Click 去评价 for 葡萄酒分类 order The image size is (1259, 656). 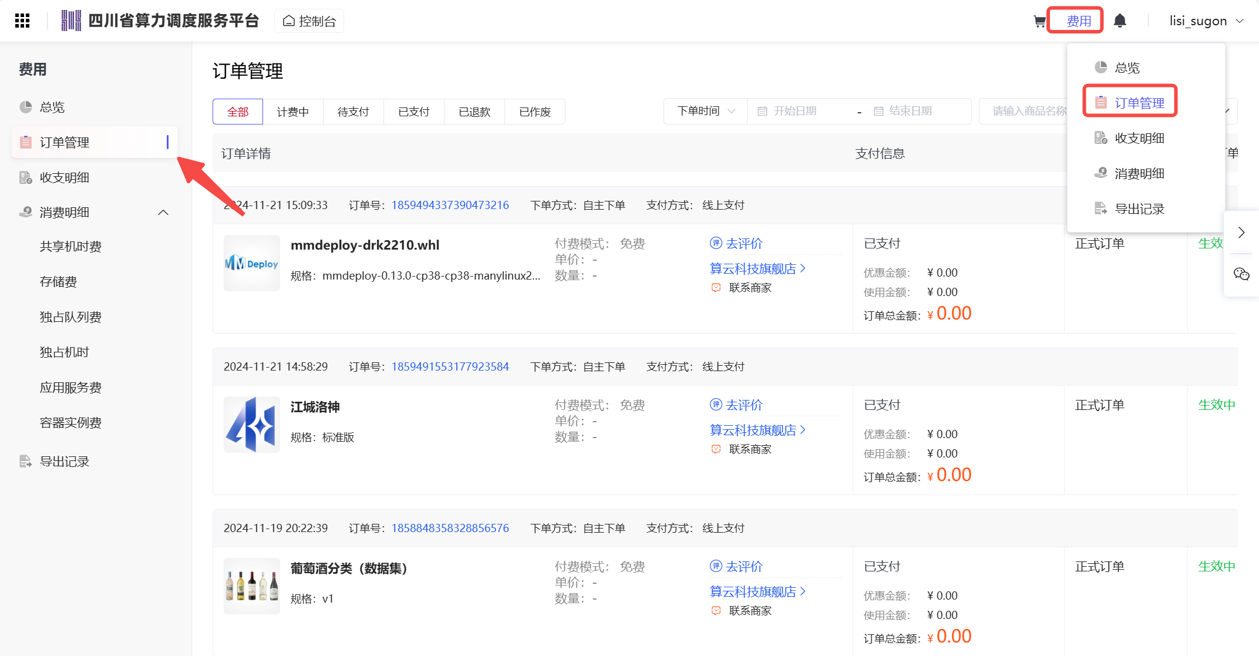(x=736, y=566)
